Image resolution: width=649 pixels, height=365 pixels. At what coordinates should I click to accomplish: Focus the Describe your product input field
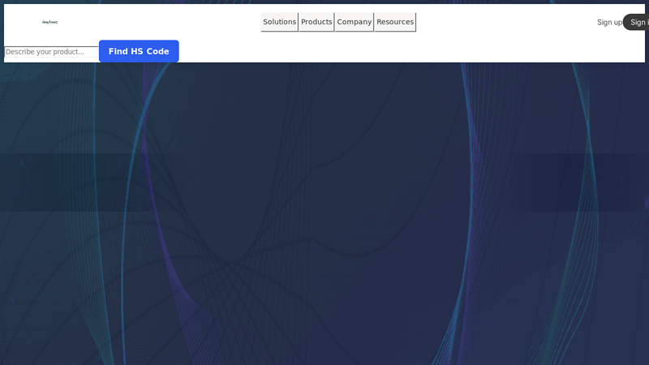pos(51,52)
